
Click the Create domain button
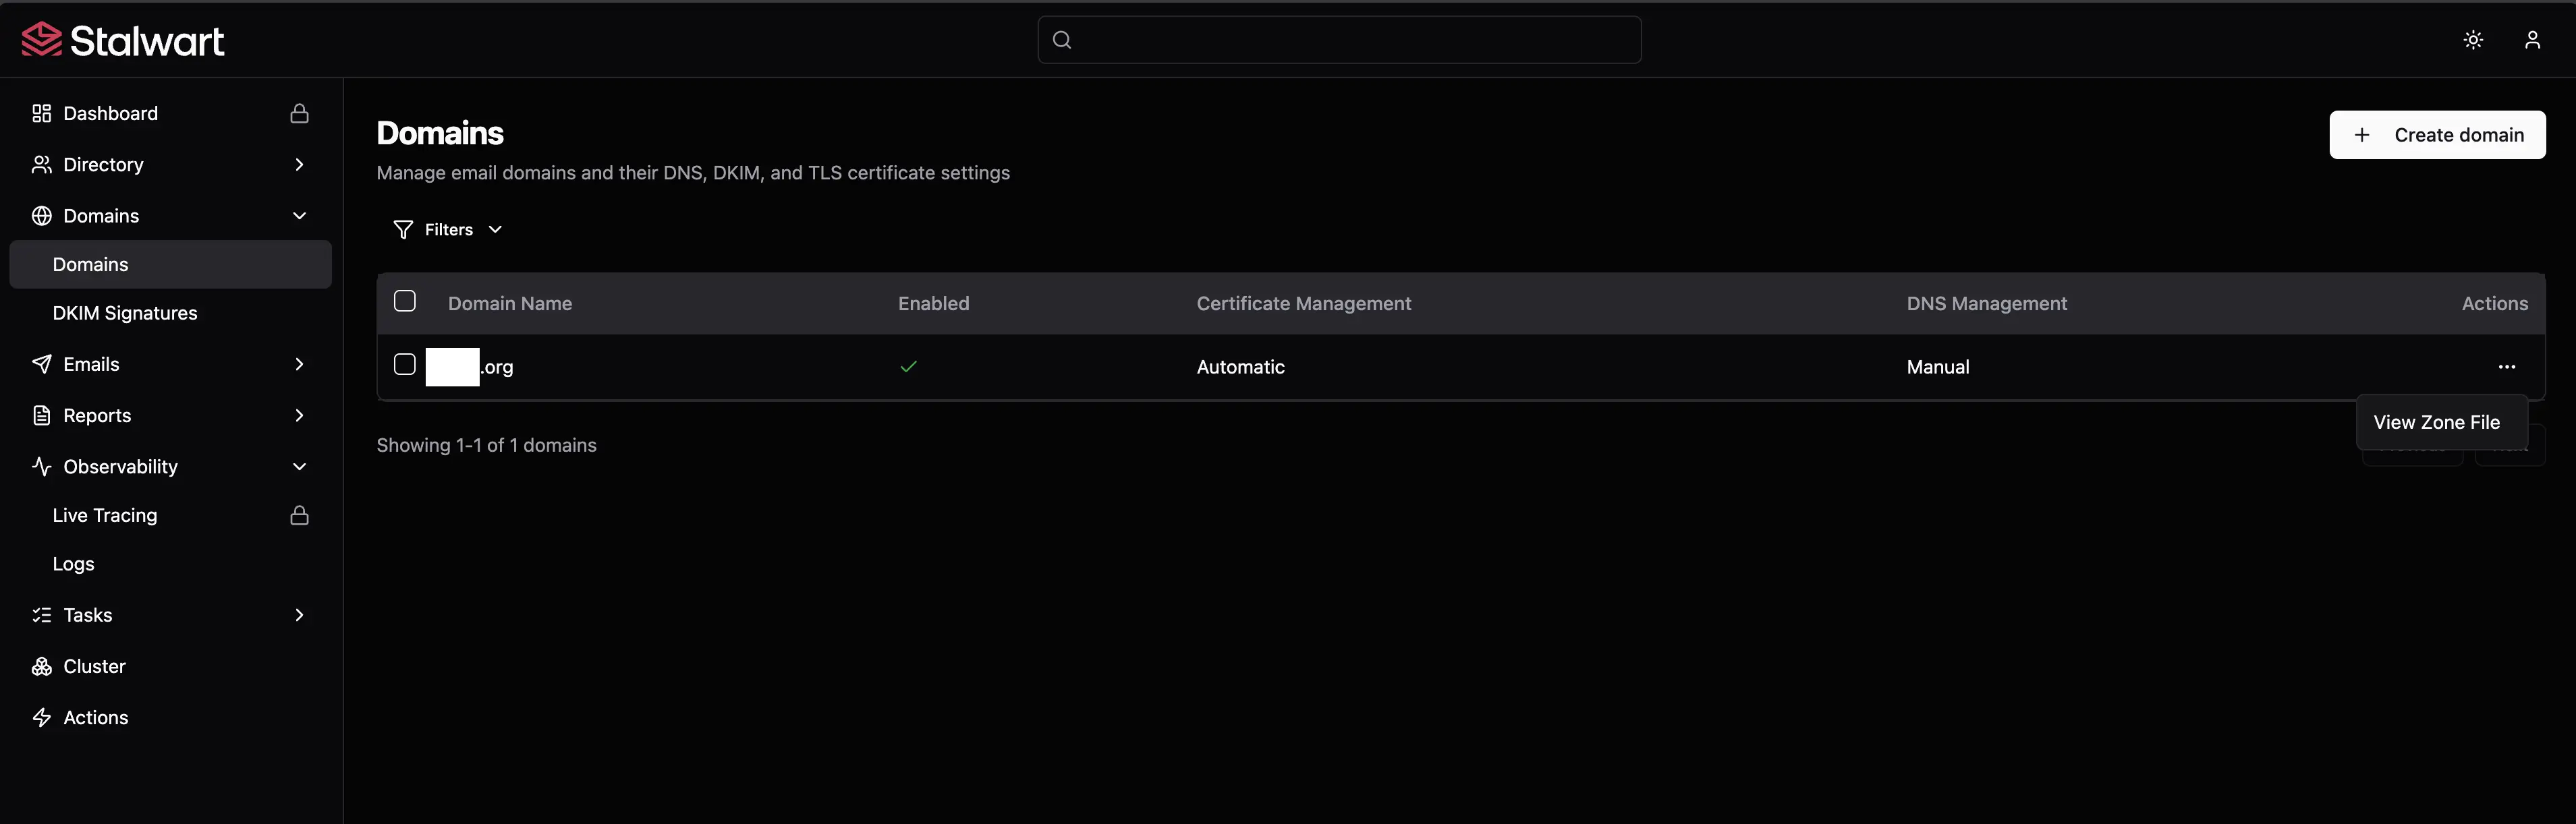(2437, 135)
